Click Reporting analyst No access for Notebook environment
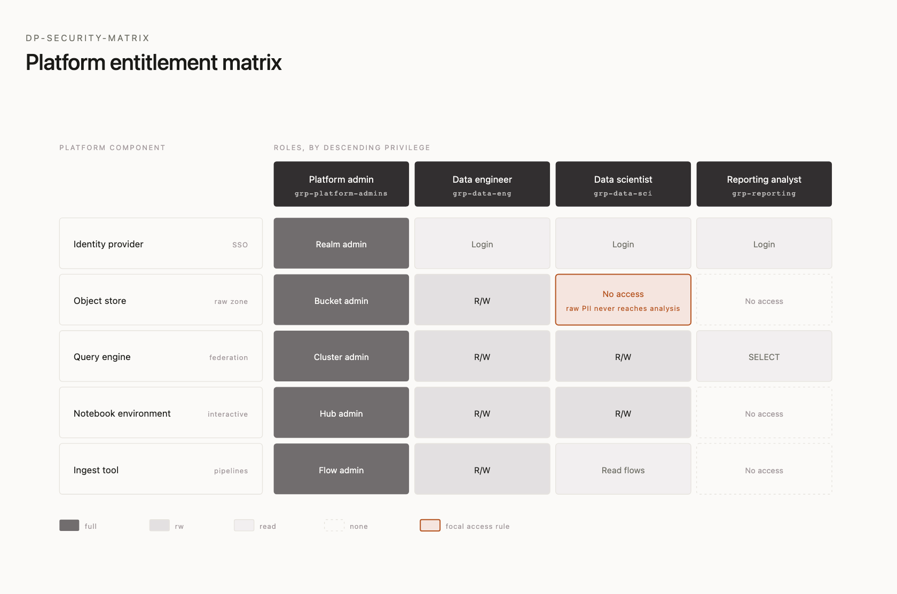 [764, 412]
